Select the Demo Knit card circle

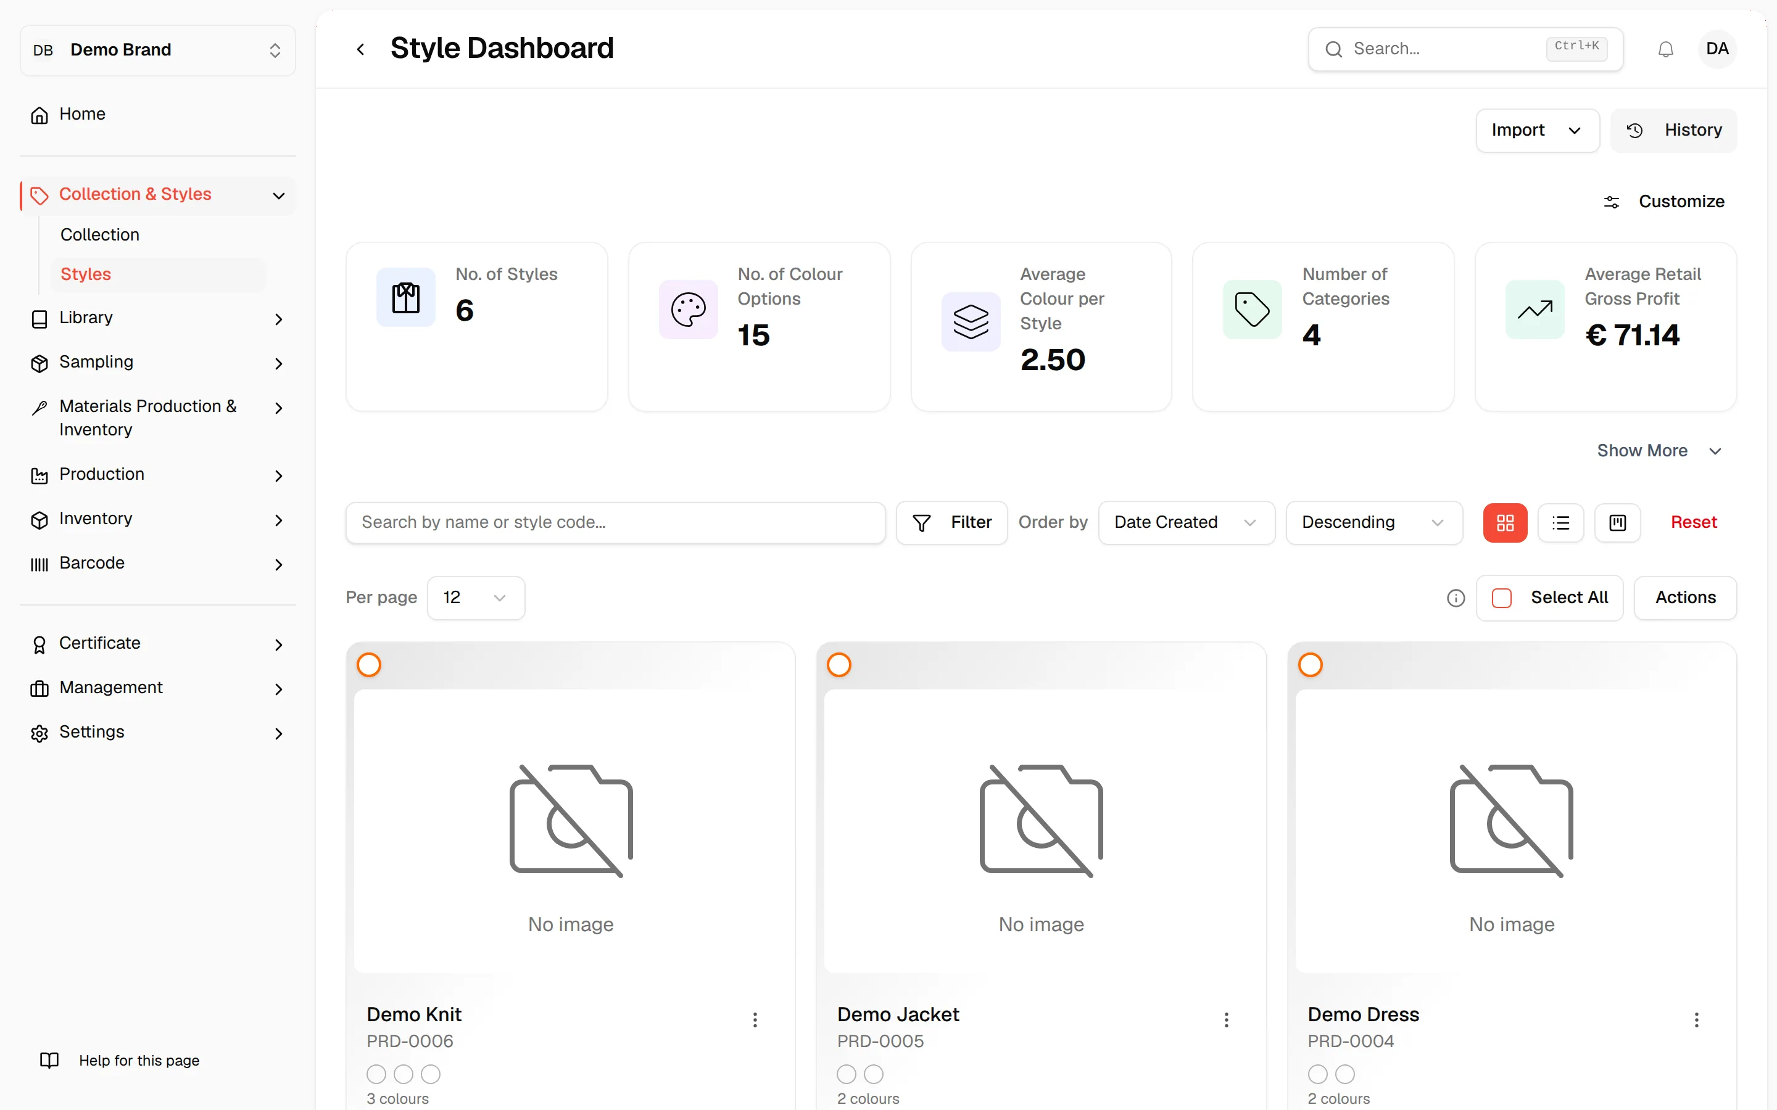pyautogui.click(x=368, y=664)
